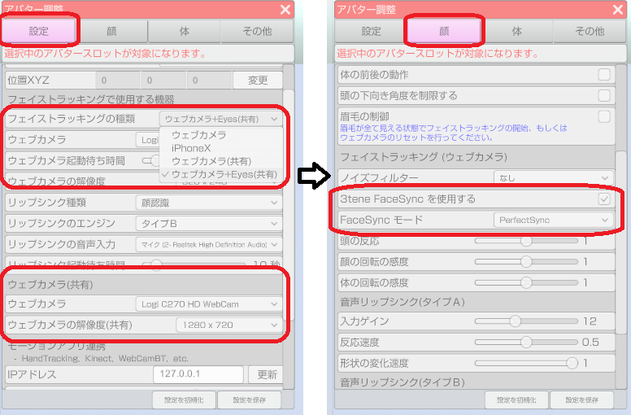
Task: Open リップシンクのエンジン dropdown タイプB
Action: pyautogui.click(x=209, y=224)
